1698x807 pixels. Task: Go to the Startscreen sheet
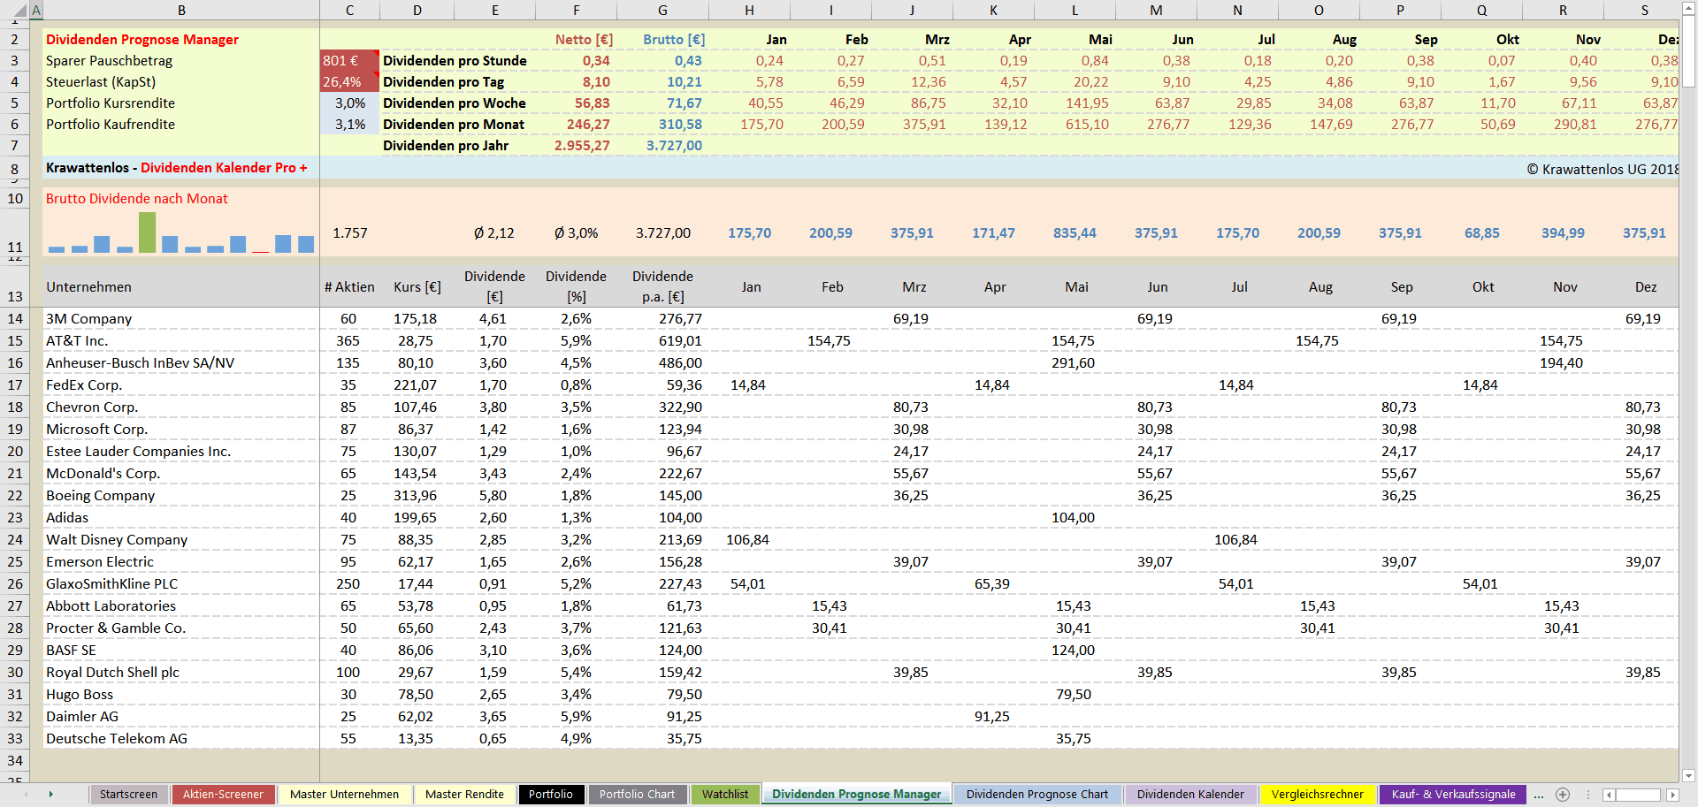tap(128, 795)
